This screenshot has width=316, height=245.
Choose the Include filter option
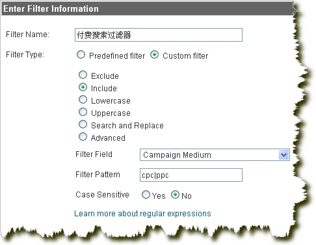point(83,87)
